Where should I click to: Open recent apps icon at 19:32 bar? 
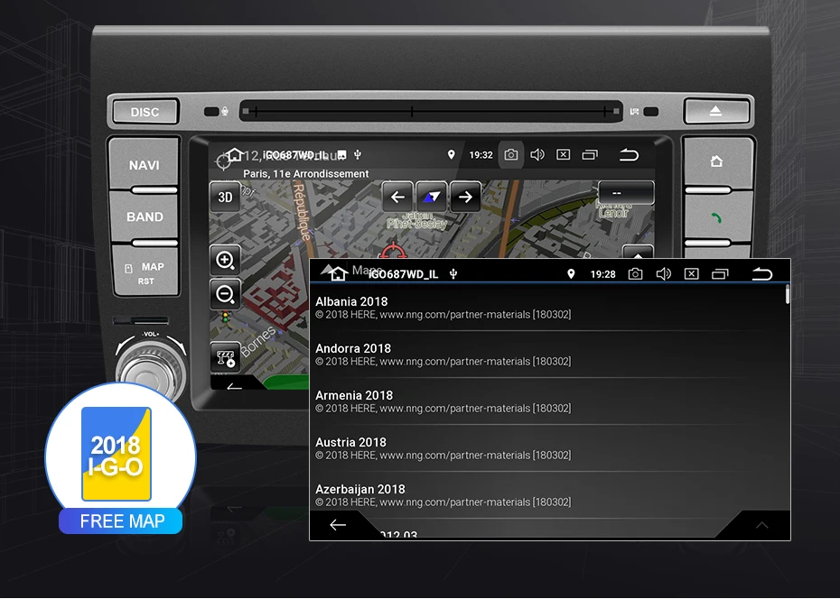coord(590,155)
